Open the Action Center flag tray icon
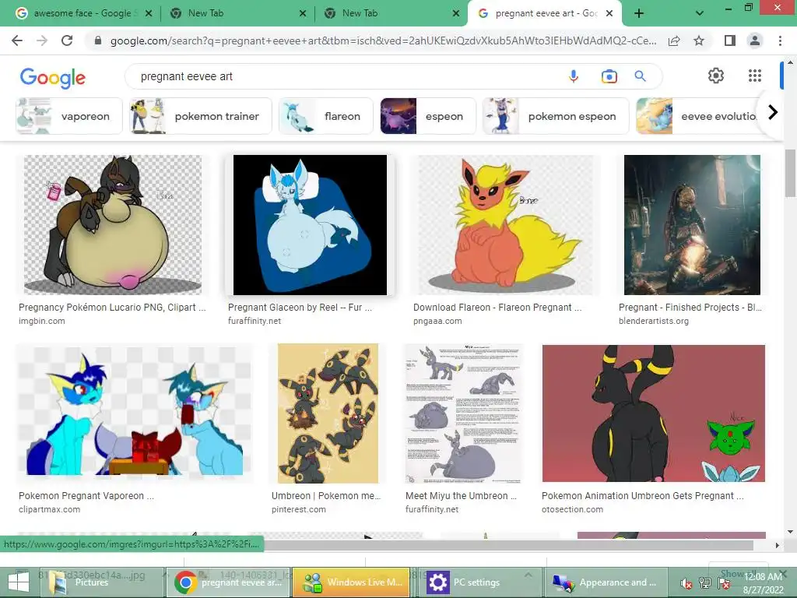The width and height of the screenshot is (797, 598). (725, 582)
